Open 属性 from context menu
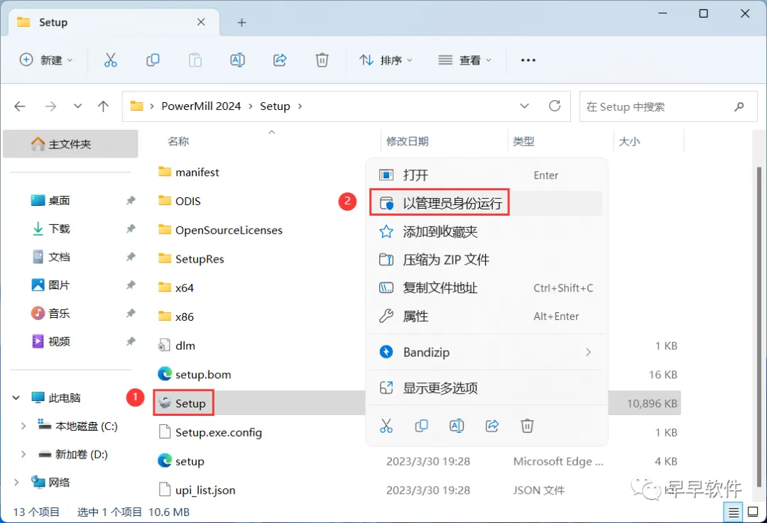Screen dimensions: 767x523 click(x=486, y=316)
